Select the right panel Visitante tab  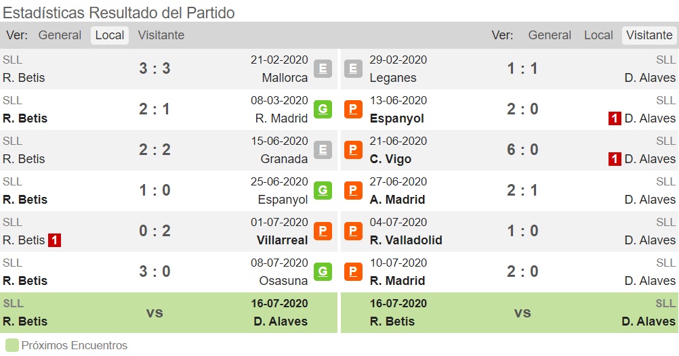click(x=649, y=35)
